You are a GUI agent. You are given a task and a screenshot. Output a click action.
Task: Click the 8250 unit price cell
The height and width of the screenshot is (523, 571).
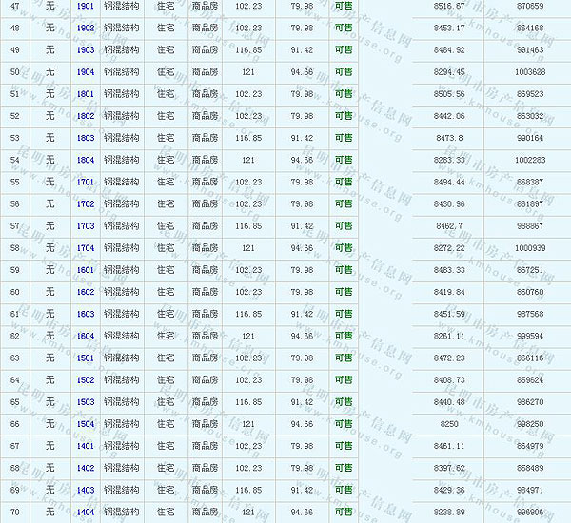(x=448, y=424)
